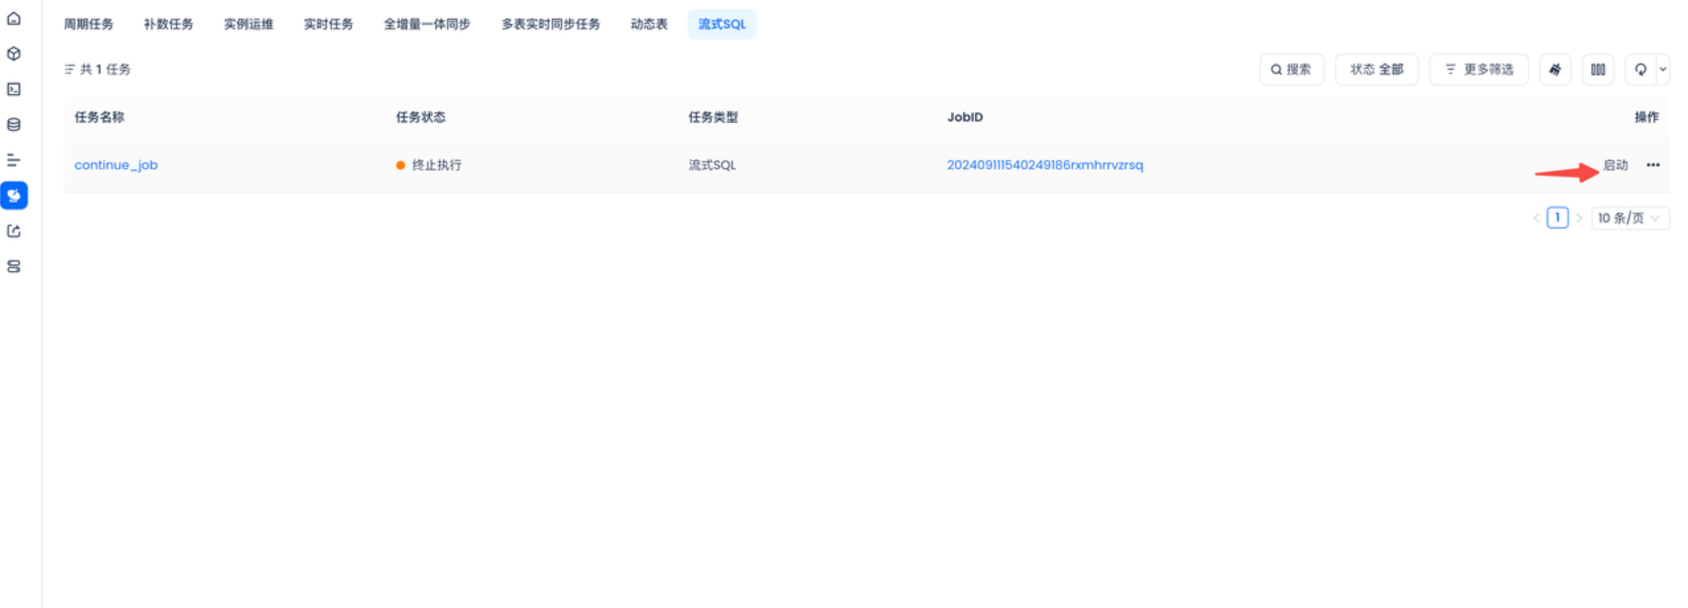This screenshot has width=1688, height=608.
Task: Open the ••• more actions menu for continue_job
Action: click(x=1652, y=165)
